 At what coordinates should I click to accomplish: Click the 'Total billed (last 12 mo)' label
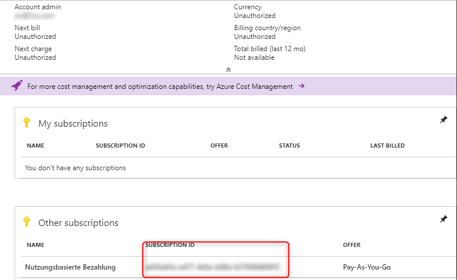coord(270,49)
